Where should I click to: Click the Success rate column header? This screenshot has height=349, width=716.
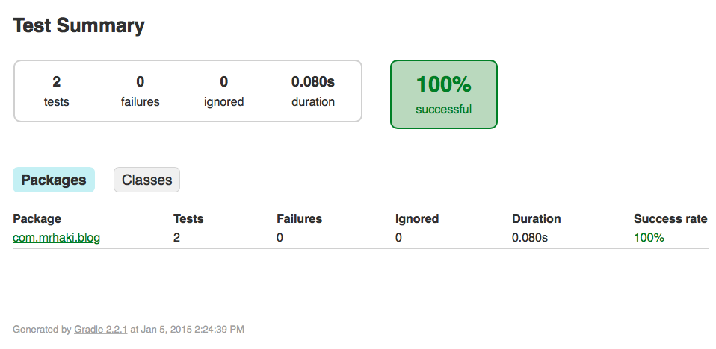[670, 218]
